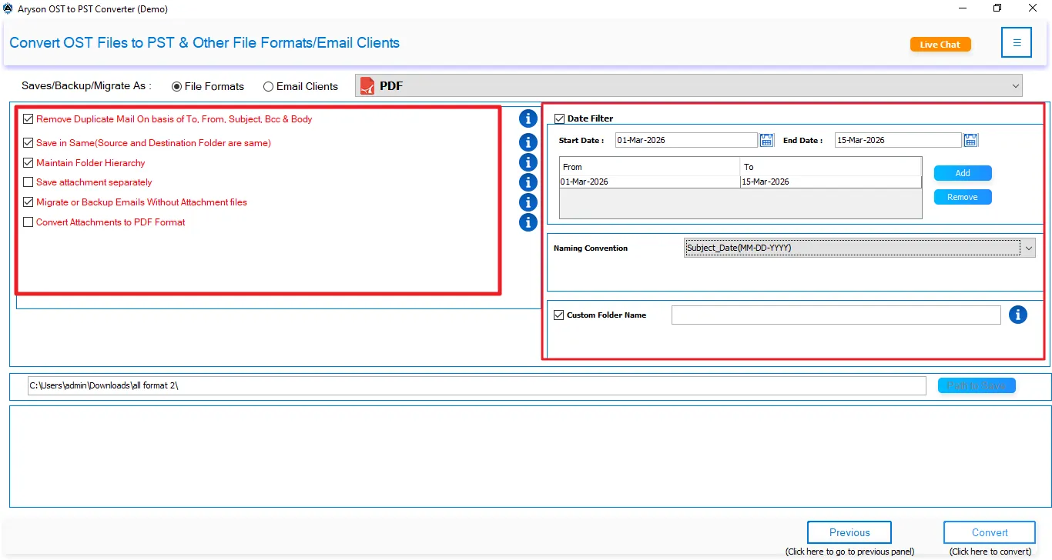This screenshot has height=560, width=1052.
Task: Open the End Date calendar picker
Action: pos(970,139)
